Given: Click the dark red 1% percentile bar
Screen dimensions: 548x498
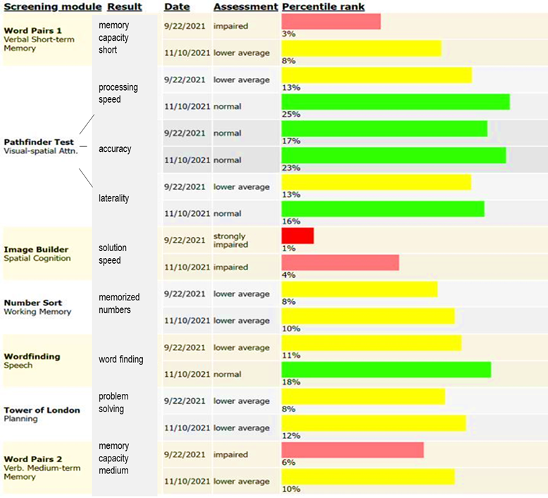Looking at the screenshot, I should click(x=297, y=236).
